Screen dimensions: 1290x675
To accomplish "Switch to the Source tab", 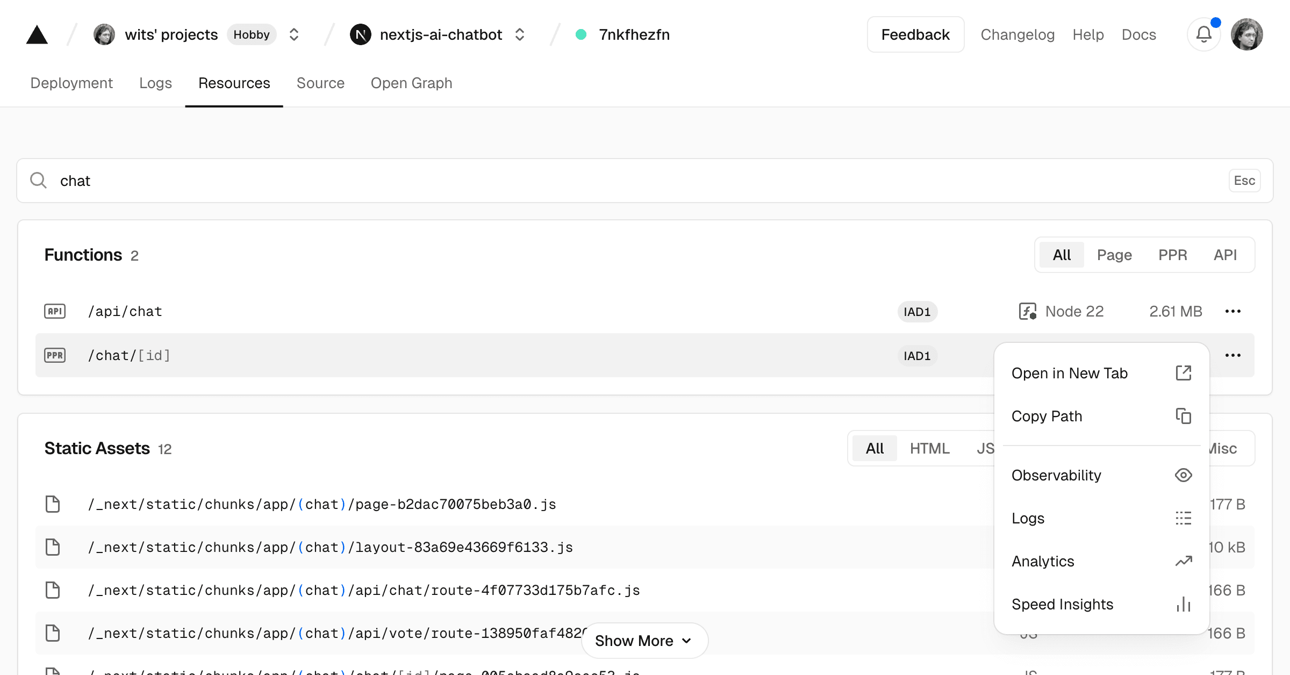I will coord(320,83).
